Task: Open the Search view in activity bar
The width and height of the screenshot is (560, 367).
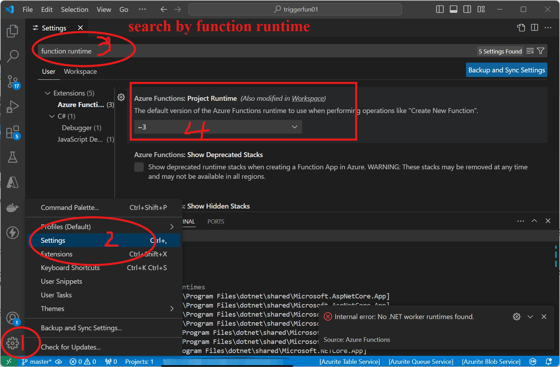Action: tap(13, 56)
